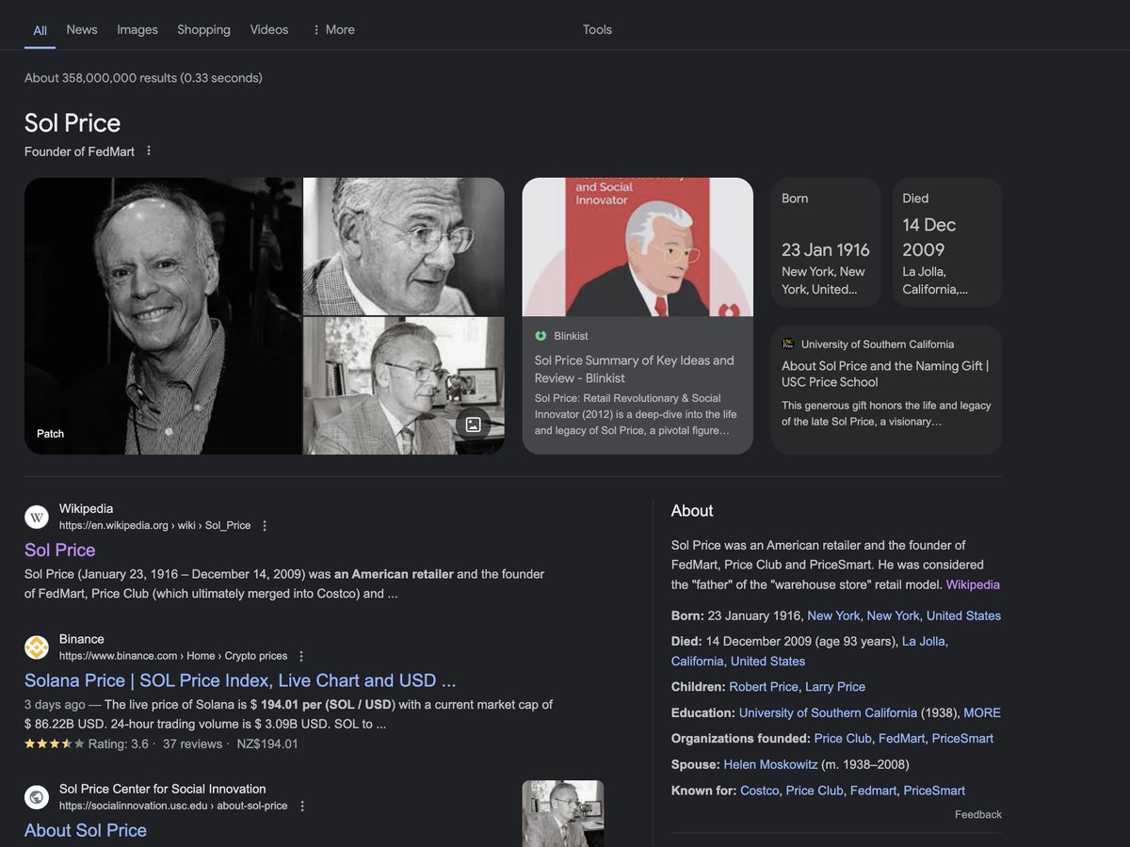1130x847 pixels.
Task: Click the La Jolla link in Died row
Action: pyautogui.click(x=925, y=641)
